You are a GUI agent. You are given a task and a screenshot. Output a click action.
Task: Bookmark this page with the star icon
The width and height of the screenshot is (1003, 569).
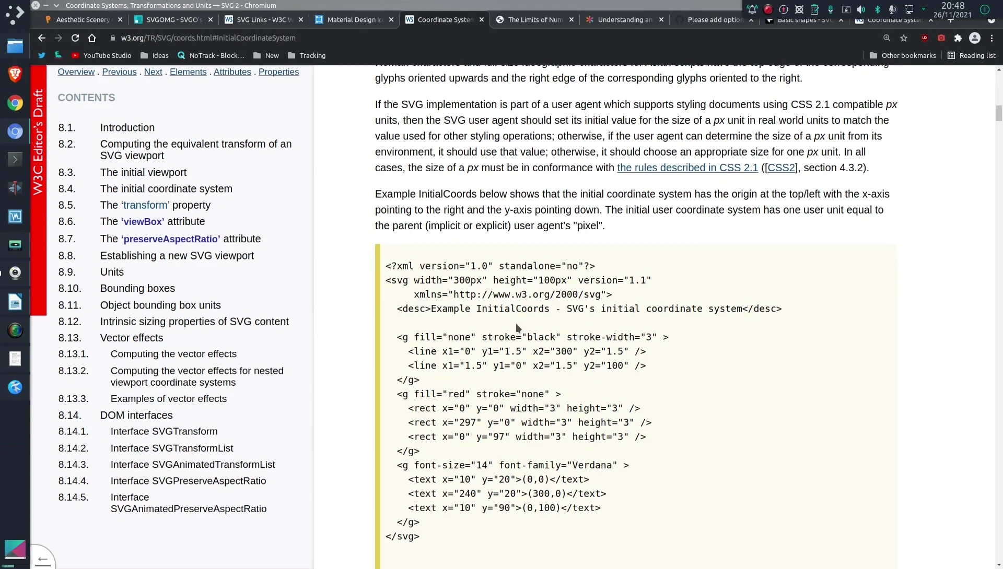(x=904, y=38)
